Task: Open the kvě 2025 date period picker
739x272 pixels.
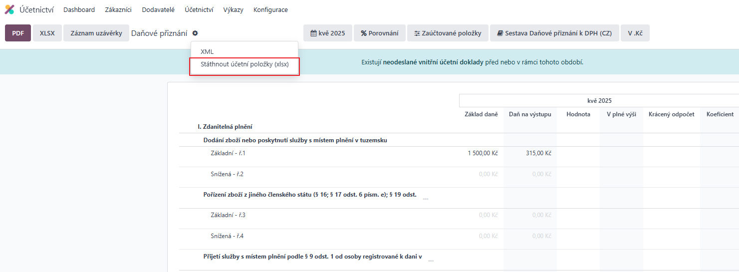Action: [328, 33]
